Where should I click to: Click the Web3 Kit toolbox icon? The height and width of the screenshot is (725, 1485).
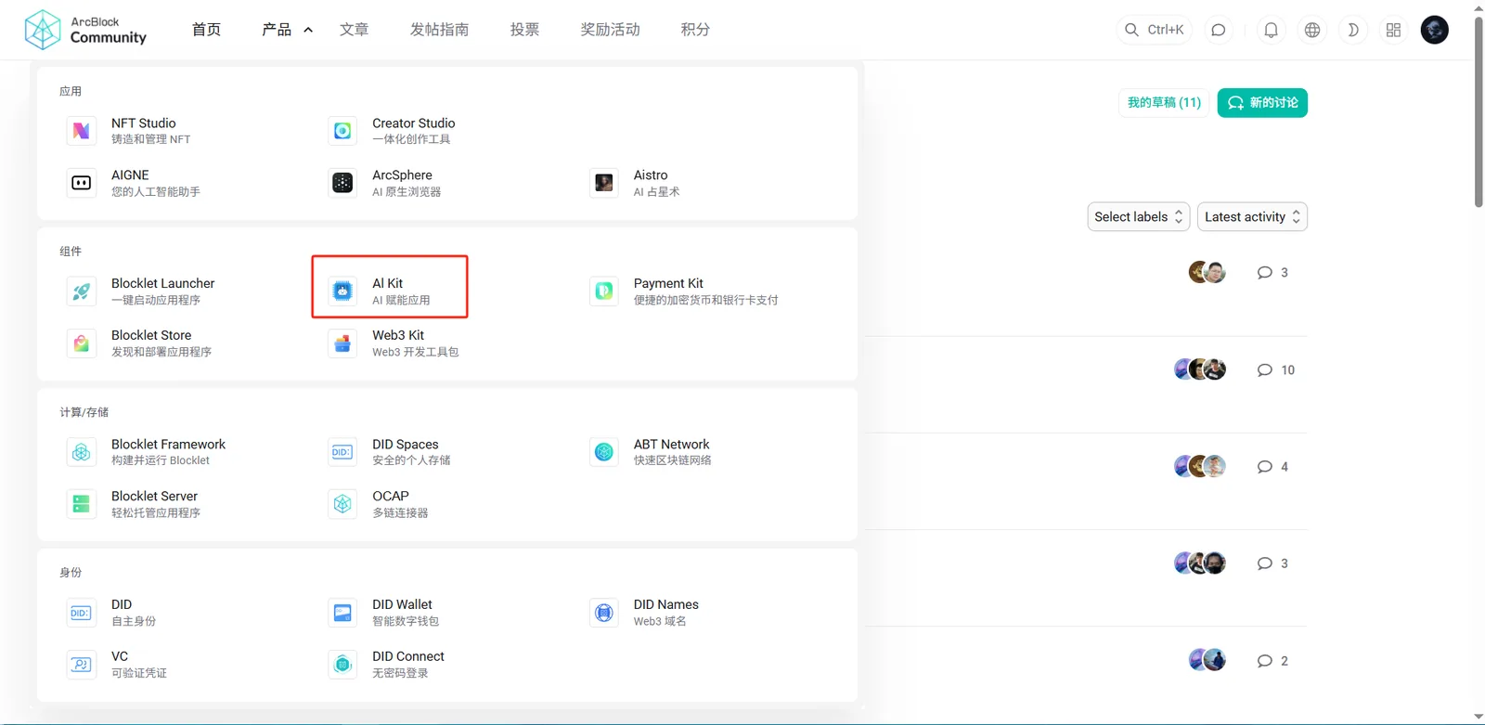pos(342,343)
